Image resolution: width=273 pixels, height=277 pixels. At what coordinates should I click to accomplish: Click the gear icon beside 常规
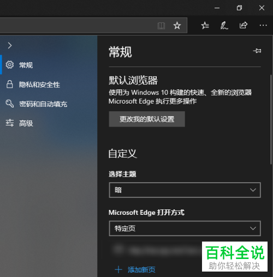10,65
